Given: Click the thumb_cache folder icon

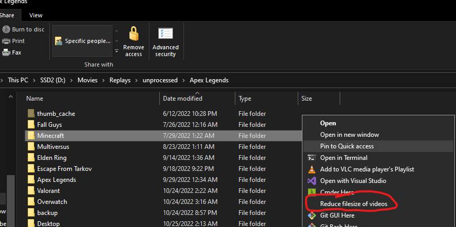Looking at the screenshot, I should tap(31, 113).
